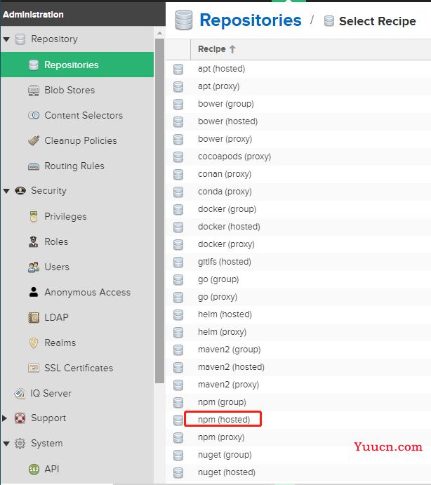This screenshot has width=431, height=485.
Task: Click the SSL Certificates icon
Action: (x=34, y=368)
